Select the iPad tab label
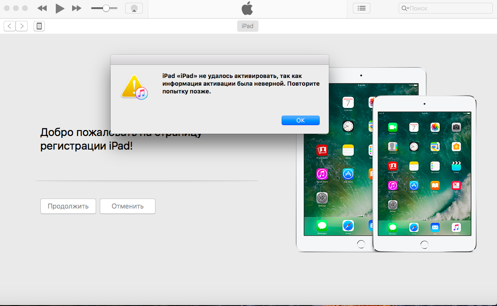Image resolution: width=497 pixels, height=306 pixels. coord(248,26)
